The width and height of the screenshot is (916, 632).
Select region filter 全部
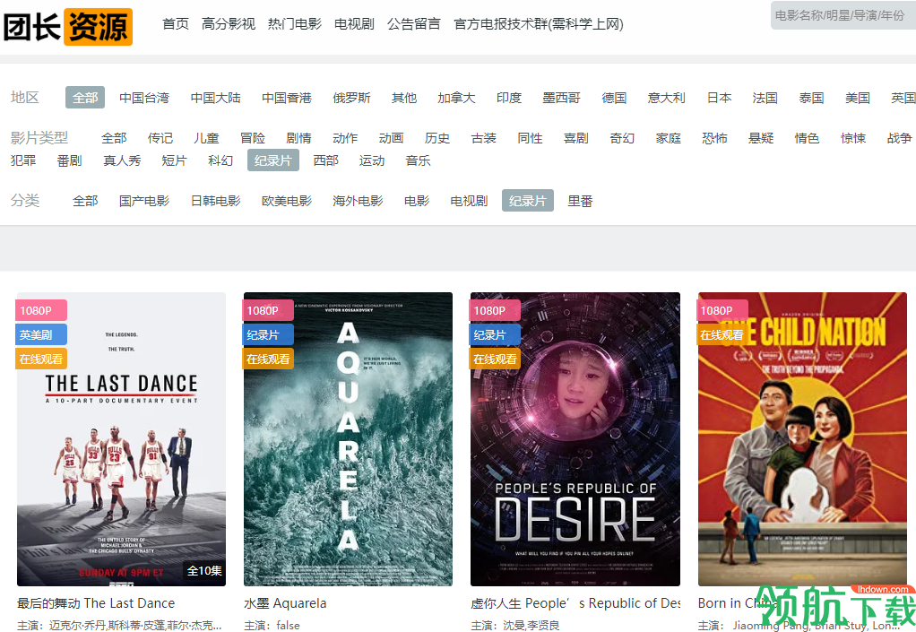(x=85, y=98)
